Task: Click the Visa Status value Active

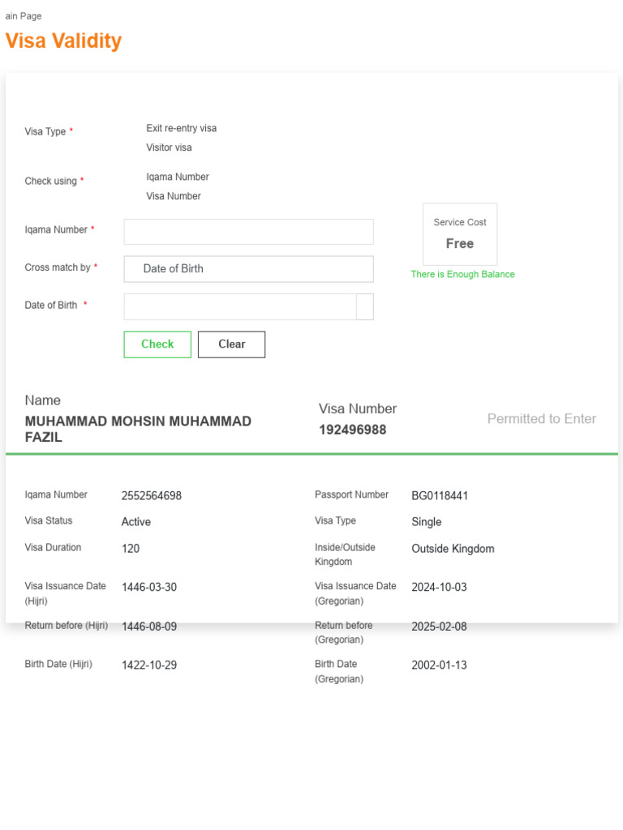Action: click(x=136, y=522)
